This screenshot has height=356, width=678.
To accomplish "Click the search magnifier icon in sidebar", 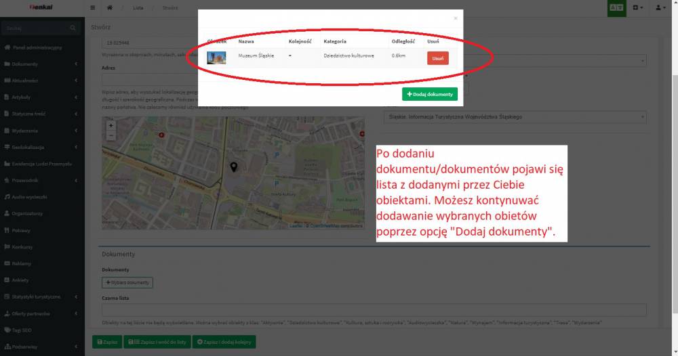I will coord(73,28).
